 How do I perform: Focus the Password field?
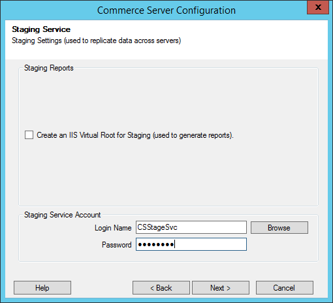click(191, 244)
